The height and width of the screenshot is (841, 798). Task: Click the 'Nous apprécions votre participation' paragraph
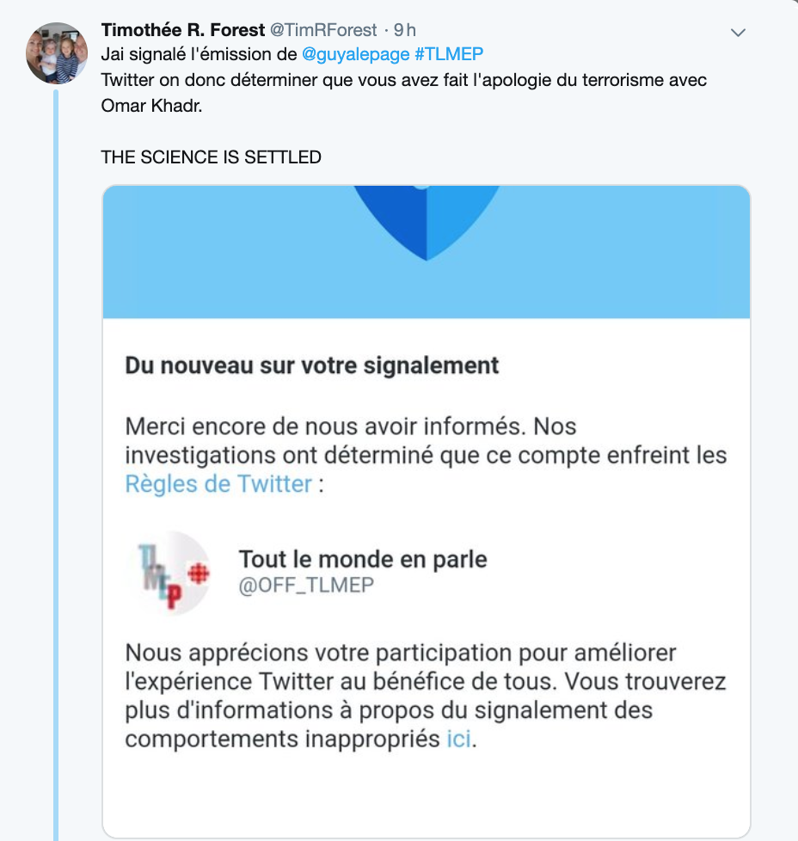coord(426,696)
